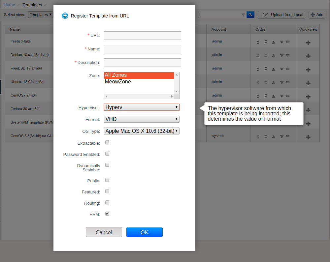Click drag handle for freebsd-fake row

coord(288,42)
